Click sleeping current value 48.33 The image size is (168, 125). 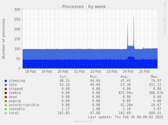coord(65,81)
